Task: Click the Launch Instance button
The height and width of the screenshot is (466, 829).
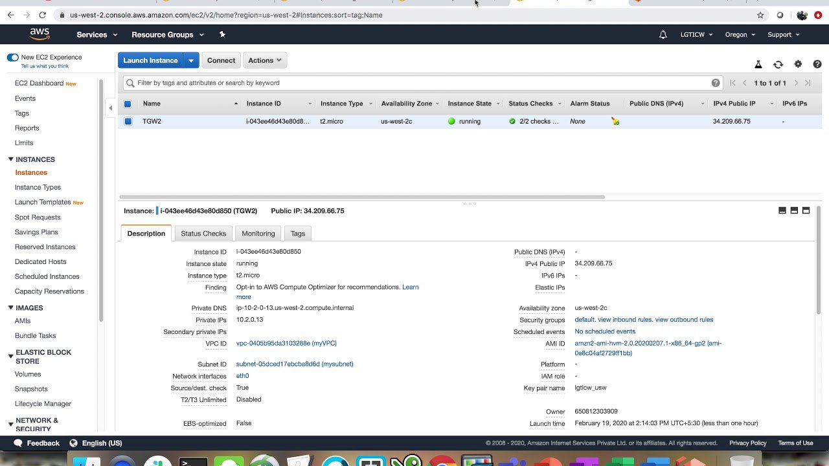Action: tap(150, 60)
